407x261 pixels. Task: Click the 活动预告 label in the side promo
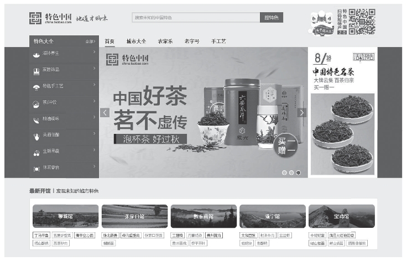[363, 57]
